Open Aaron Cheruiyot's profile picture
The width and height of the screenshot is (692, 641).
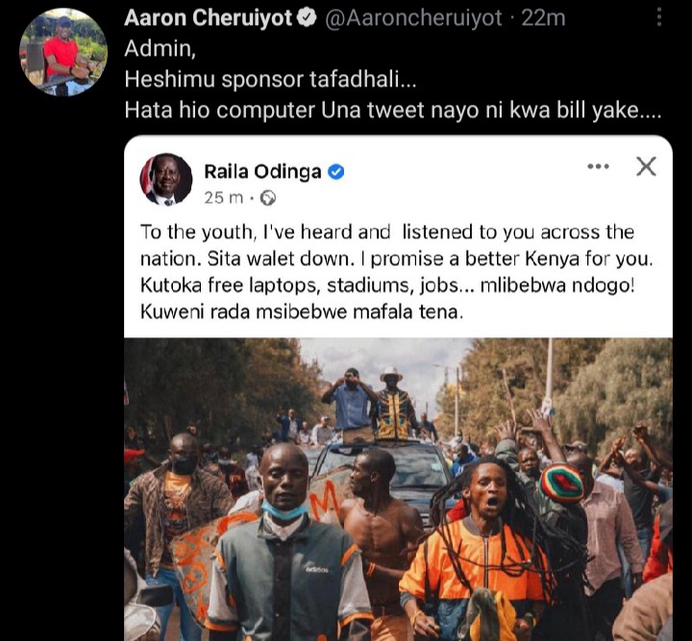[x=63, y=52]
